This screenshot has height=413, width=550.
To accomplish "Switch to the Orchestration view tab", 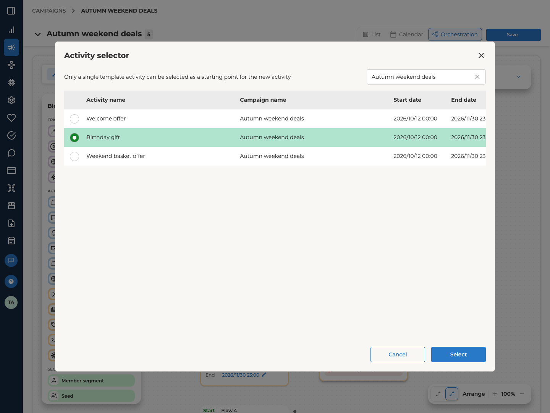I will pyautogui.click(x=455, y=34).
